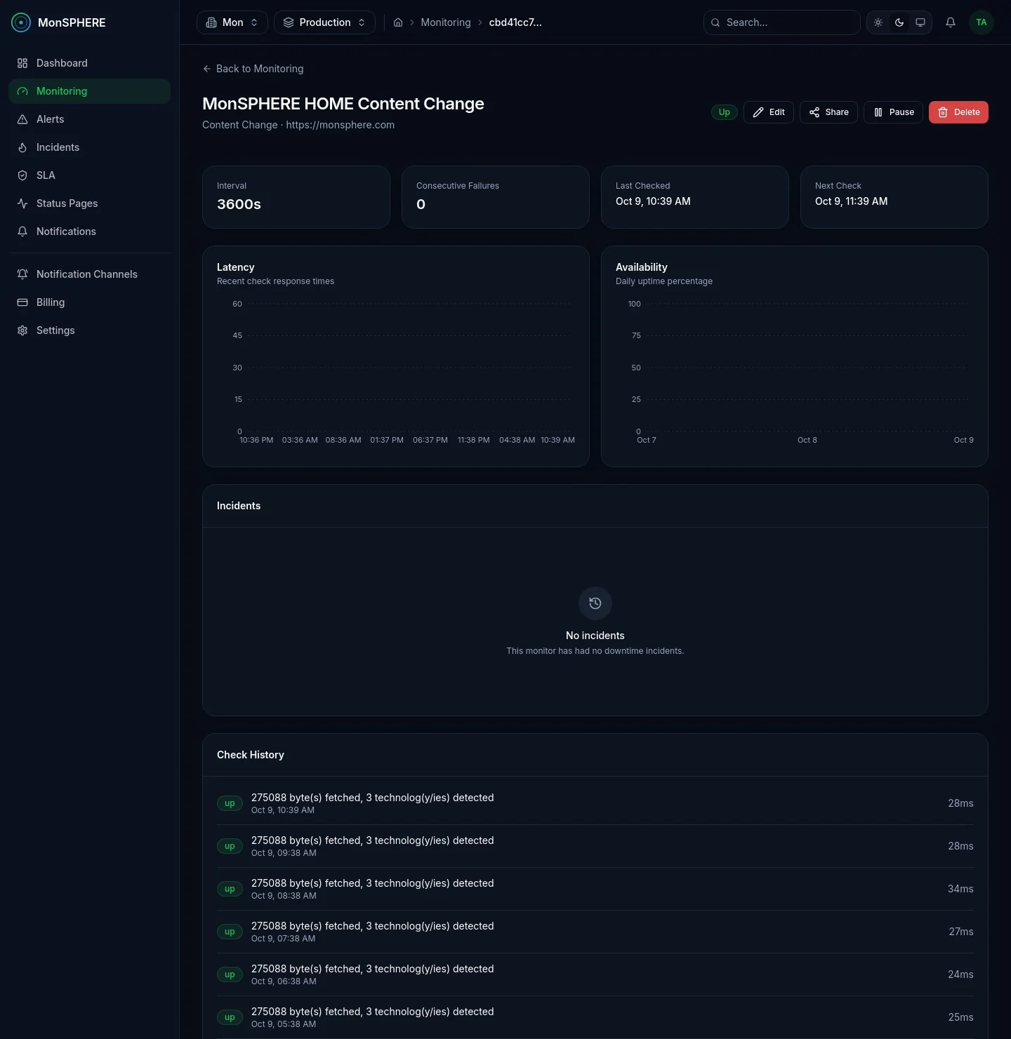Screen dimensions: 1011x1039
Task: Open the TA user avatar menu
Action: point(982,22)
